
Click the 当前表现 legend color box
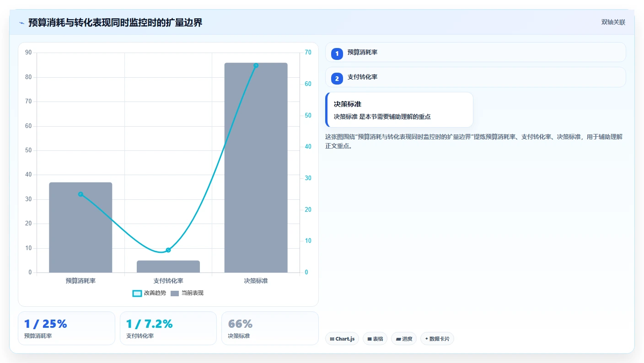(175, 294)
